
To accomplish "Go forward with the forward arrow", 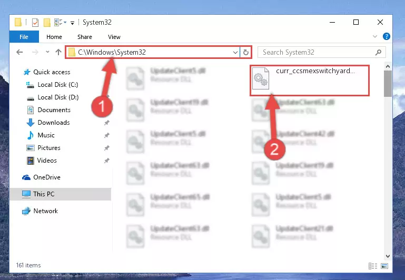I will pos(35,53).
